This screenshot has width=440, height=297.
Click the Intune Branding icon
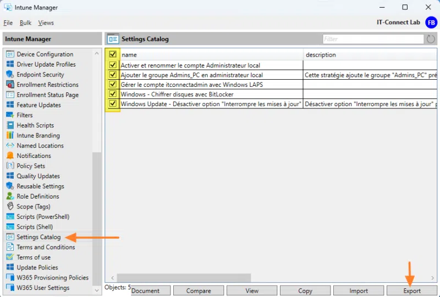coord(10,135)
